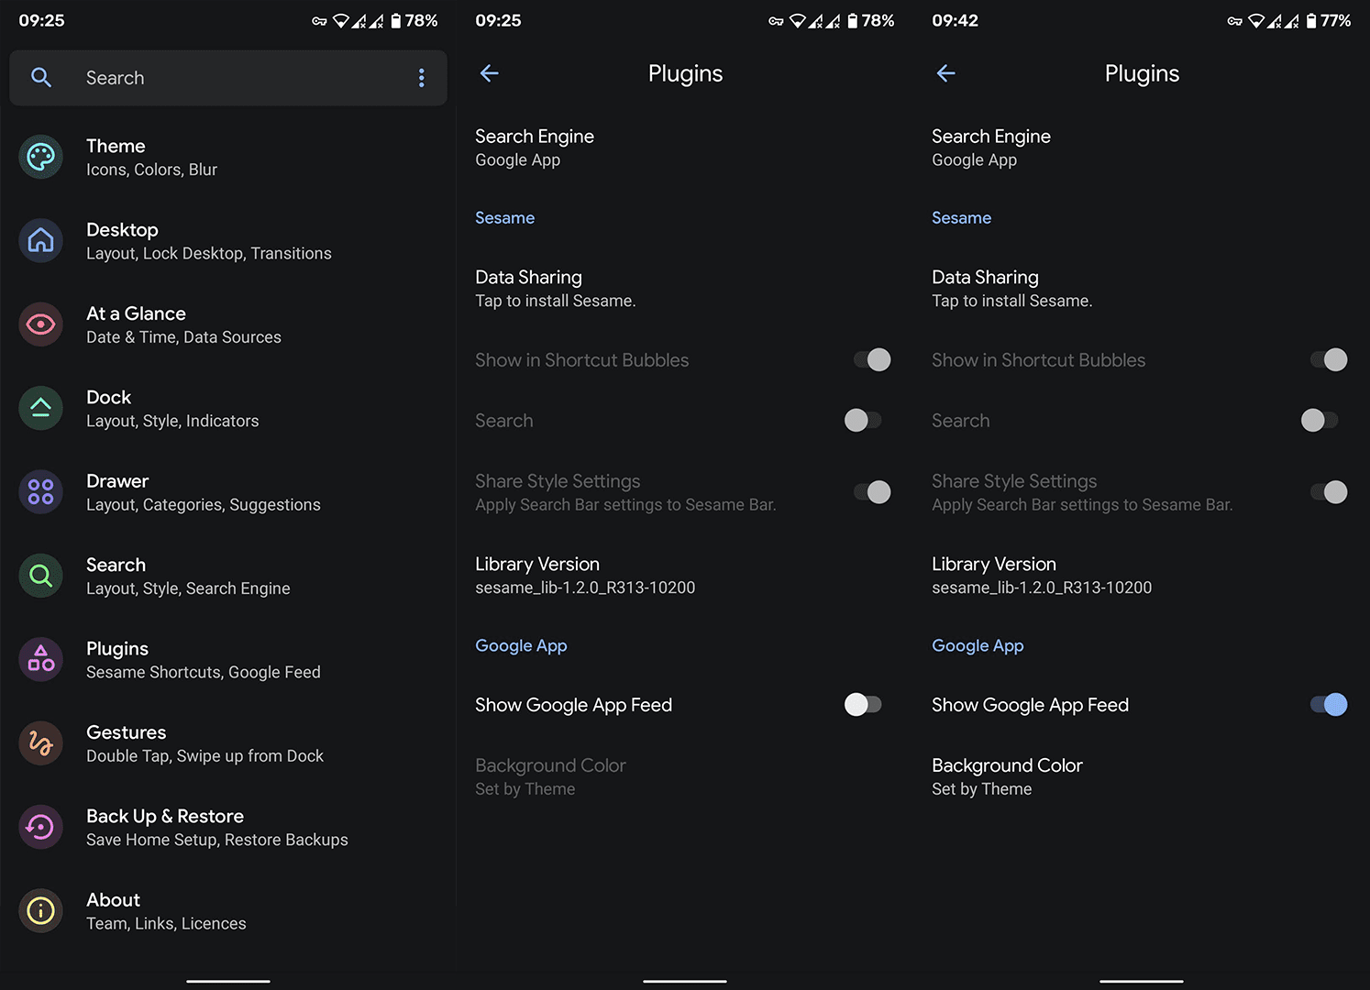Open dimmed Background Color on 09:25 screen
The width and height of the screenshot is (1370, 990).
[684, 776]
